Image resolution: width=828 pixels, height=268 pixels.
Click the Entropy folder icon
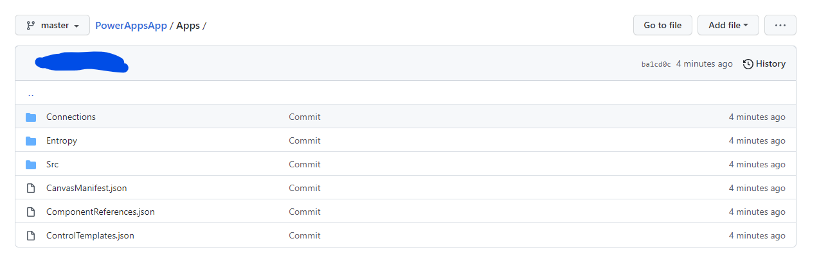pyautogui.click(x=31, y=141)
